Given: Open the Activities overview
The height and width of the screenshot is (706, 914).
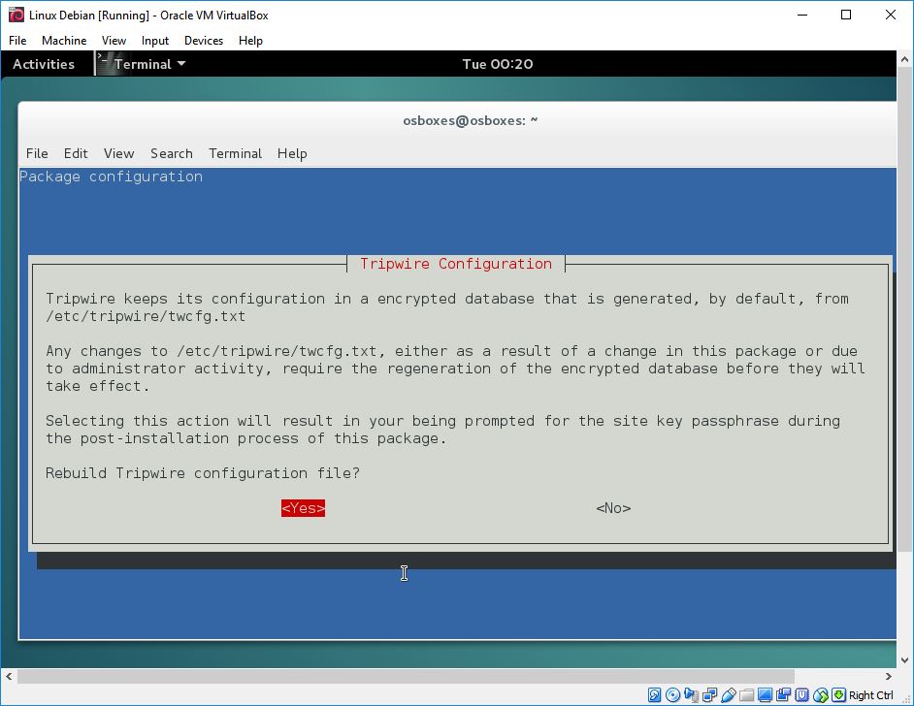Looking at the screenshot, I should tap(44, 64).
